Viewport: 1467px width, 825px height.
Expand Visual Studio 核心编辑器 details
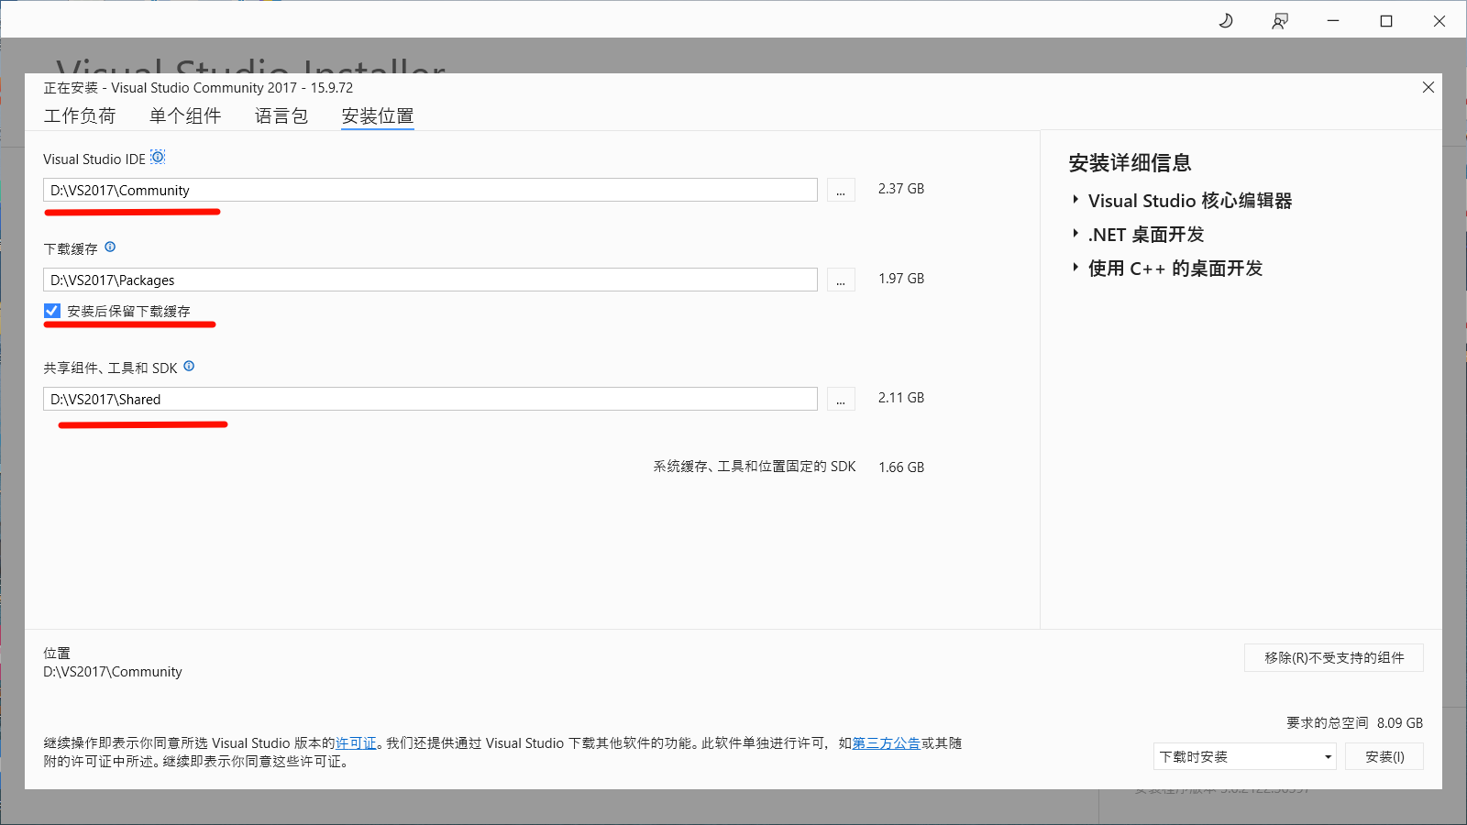point(1075,200)
